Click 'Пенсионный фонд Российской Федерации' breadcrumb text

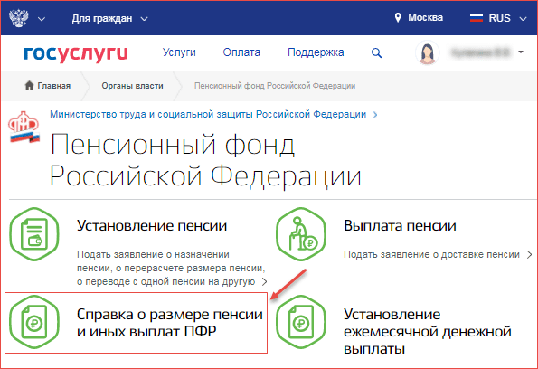[275, 86]
